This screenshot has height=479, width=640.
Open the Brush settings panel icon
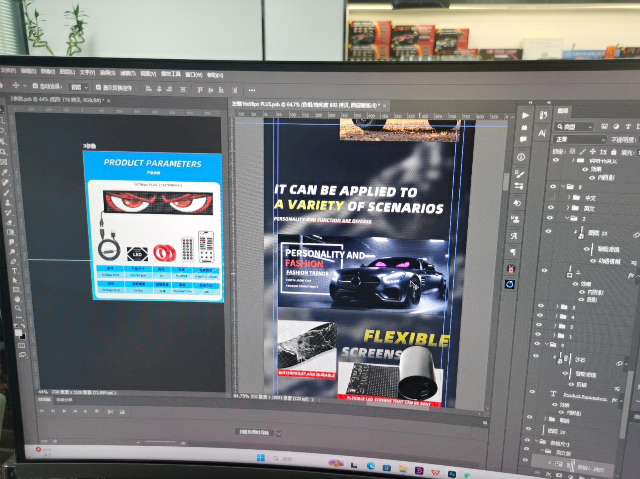click(519, 175)
